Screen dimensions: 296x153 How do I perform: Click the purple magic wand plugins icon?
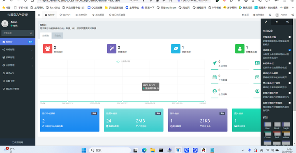(x=112, y=49)
